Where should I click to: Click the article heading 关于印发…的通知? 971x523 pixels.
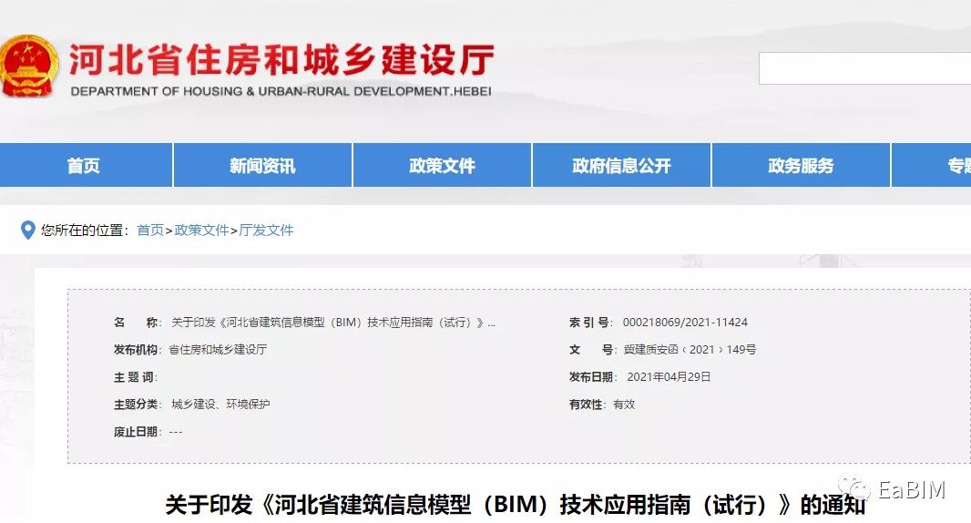tap(516, 505)
